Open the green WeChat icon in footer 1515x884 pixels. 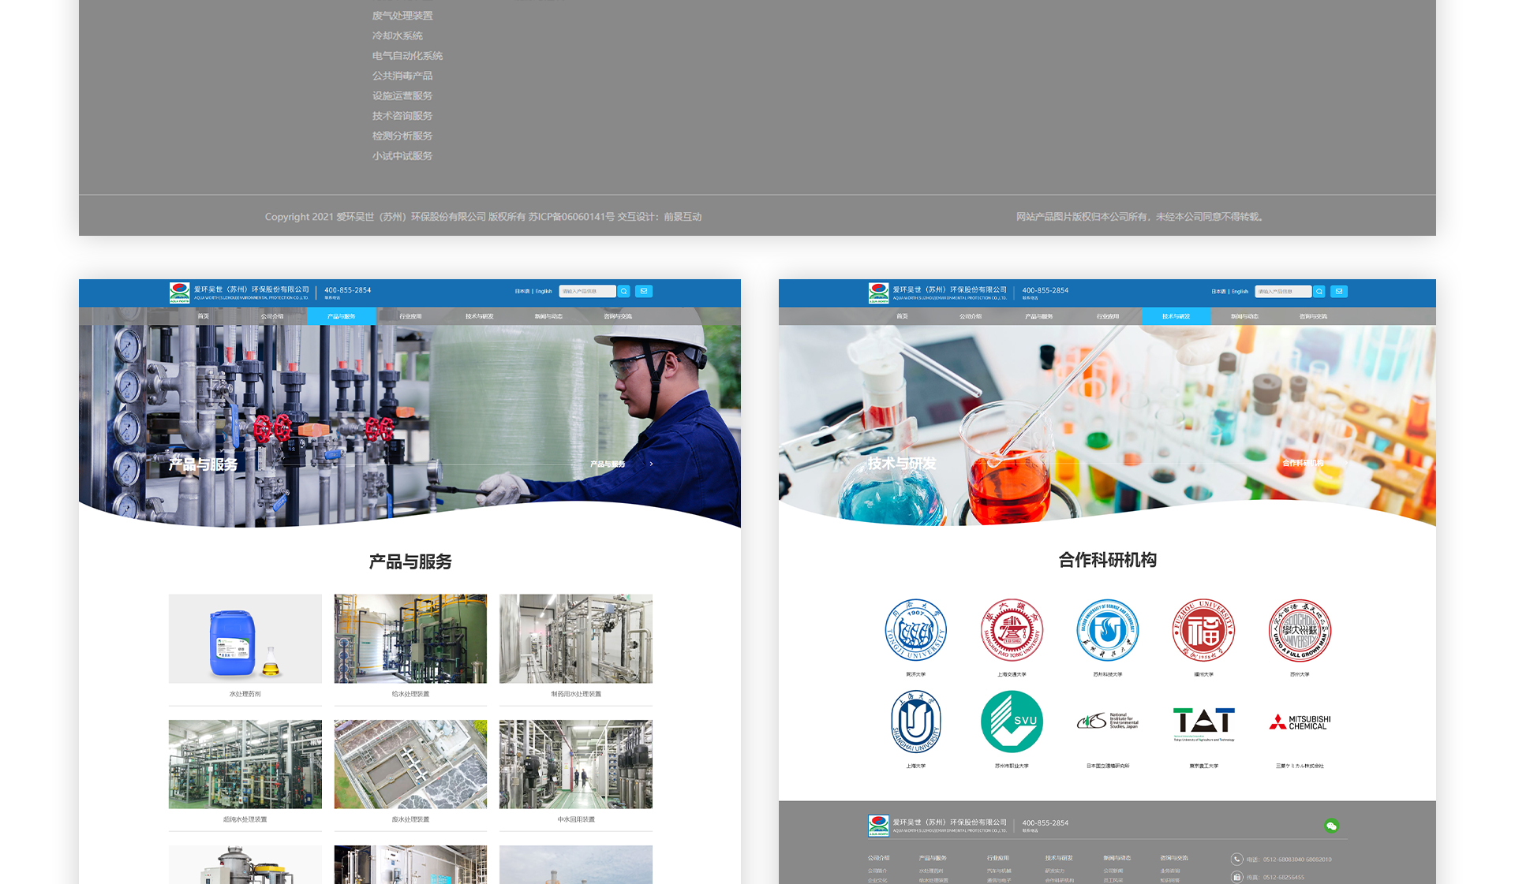coord(1331,826)
